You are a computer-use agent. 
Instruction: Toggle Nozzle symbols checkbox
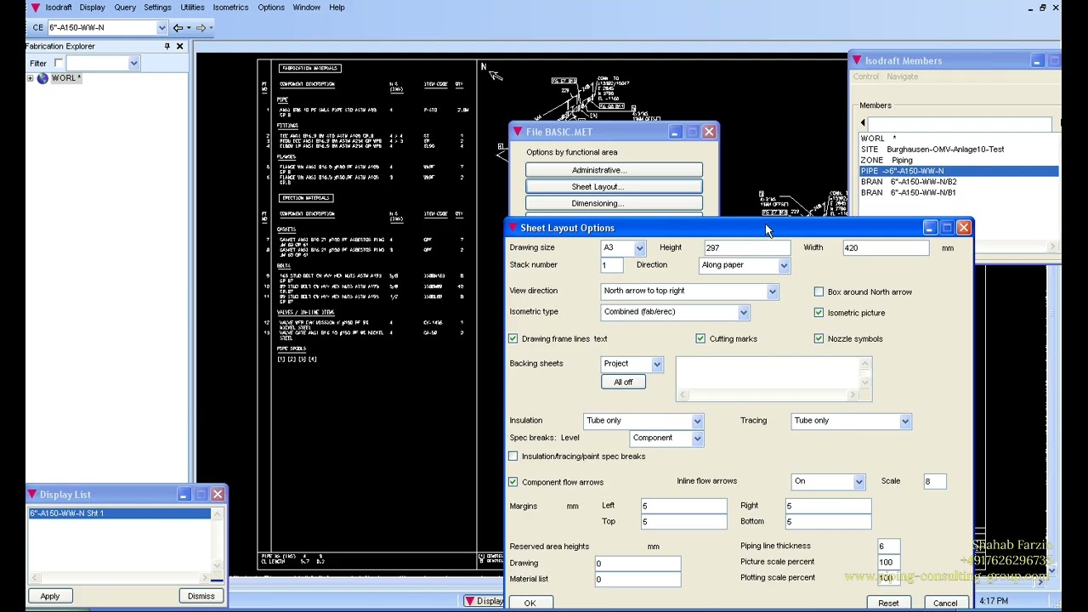pos(819,339)
